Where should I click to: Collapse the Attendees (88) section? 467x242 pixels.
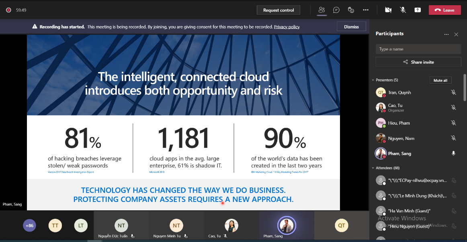pos(373,168)
